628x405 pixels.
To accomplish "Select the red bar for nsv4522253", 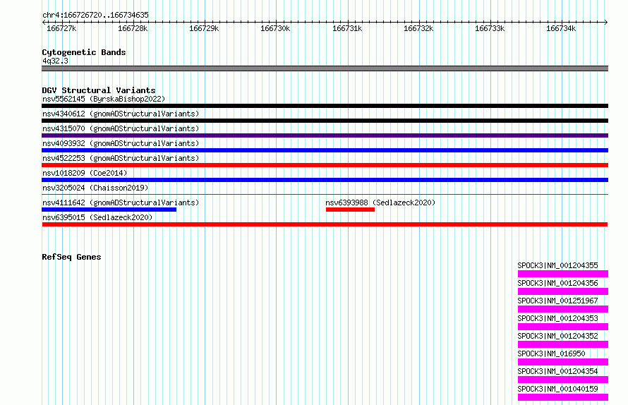I will (x=325, y=165).
